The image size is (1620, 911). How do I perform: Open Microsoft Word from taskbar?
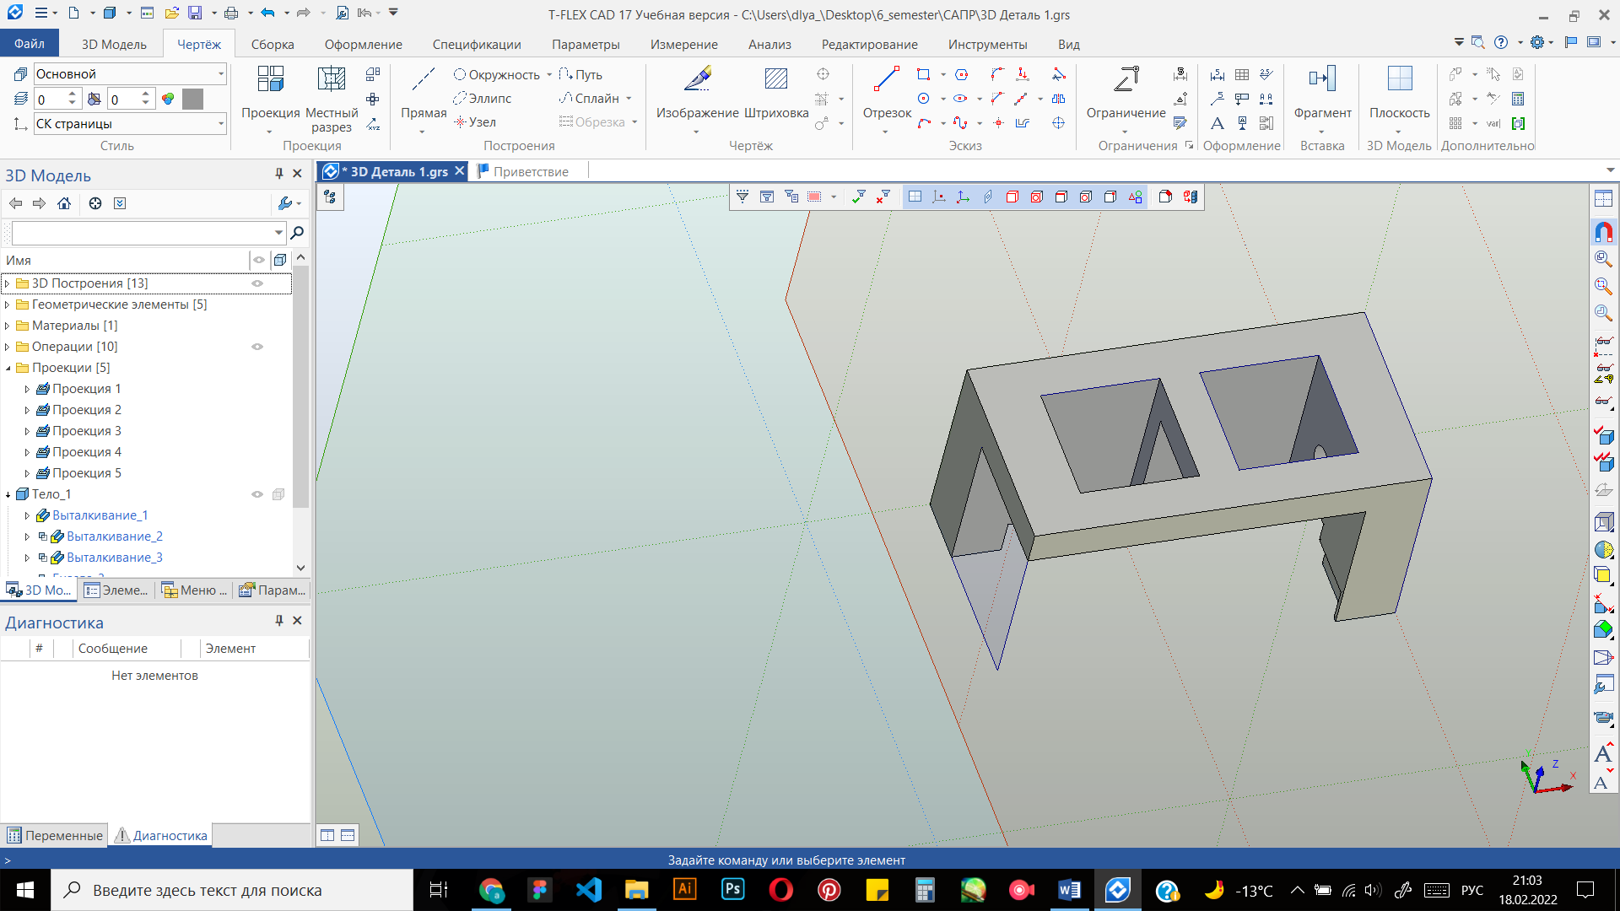(x=1069, y=890)
